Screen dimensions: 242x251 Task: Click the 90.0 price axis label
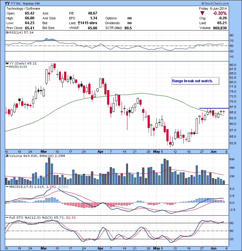point(233,65)
